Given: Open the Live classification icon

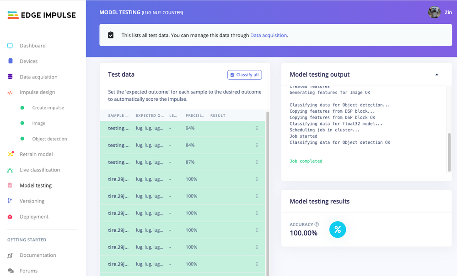Looking at the screenshot, I should coord(10,170).
